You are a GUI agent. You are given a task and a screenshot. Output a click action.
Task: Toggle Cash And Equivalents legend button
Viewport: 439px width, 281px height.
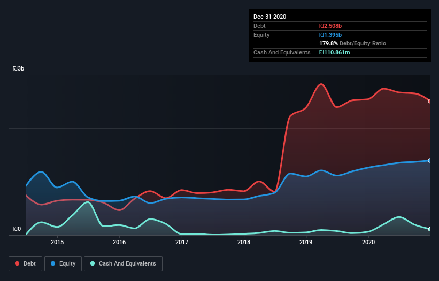[x=123, y=264]
